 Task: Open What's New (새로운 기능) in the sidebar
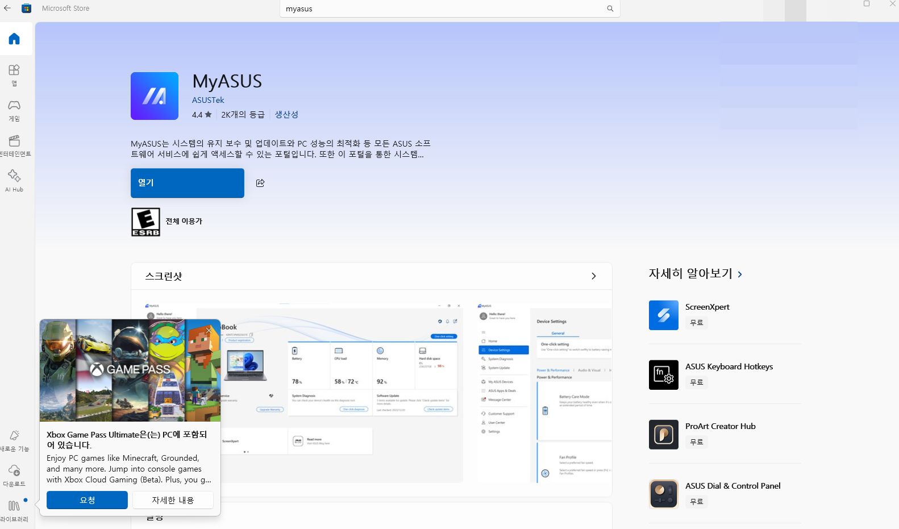(14, 440)
